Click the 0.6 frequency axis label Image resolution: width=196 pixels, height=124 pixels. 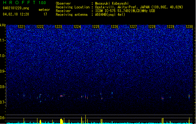tap(3, 118)
